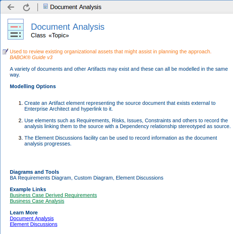Viewport: 233px width, 234px height.
Task: Click the small document icon in the title bar
Action: click(45, 7)
